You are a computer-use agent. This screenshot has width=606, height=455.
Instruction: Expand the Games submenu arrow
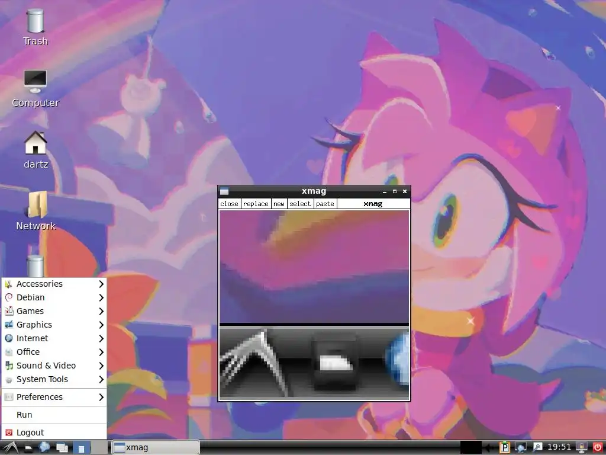pos(101,311)
